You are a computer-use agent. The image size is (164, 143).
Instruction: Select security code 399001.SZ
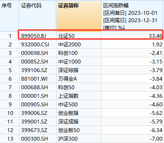pyautogui.click(x=34, y=122)
